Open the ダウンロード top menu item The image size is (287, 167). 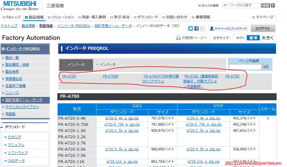pyautogui.click(x=146, y=17)
